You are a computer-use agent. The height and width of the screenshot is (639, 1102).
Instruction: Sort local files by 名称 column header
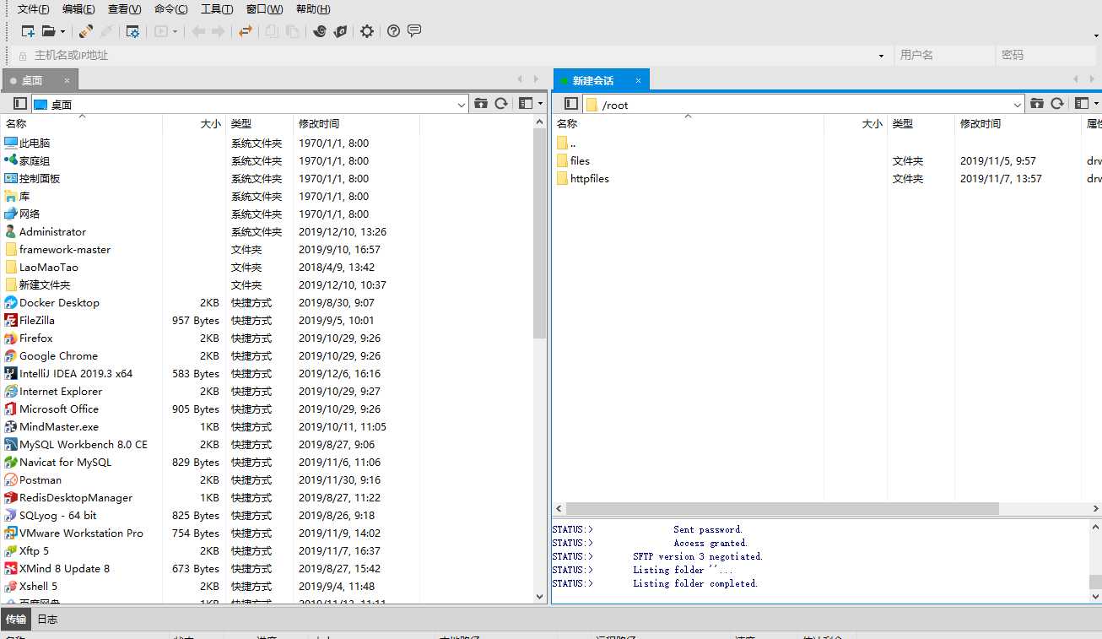[x=82, y=123]
